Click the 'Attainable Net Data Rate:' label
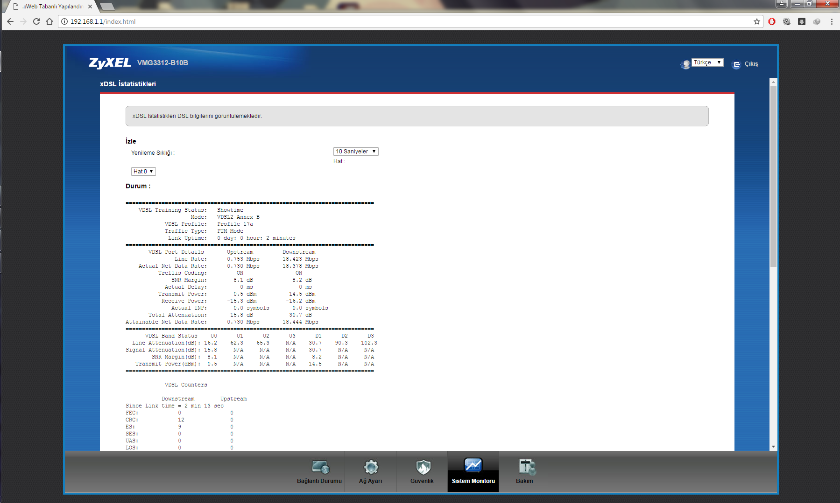The image size is (840, 503). [x=166, y=322]
